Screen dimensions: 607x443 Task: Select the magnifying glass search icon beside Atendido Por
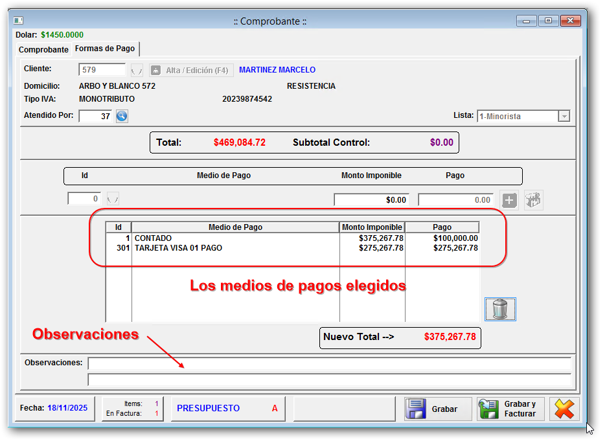[x=122, y=117]
